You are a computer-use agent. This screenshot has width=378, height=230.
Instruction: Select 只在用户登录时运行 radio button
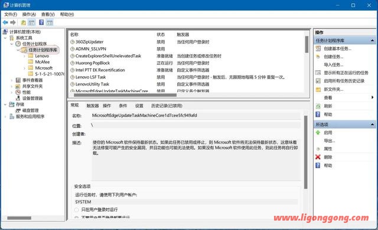point(77,210)
